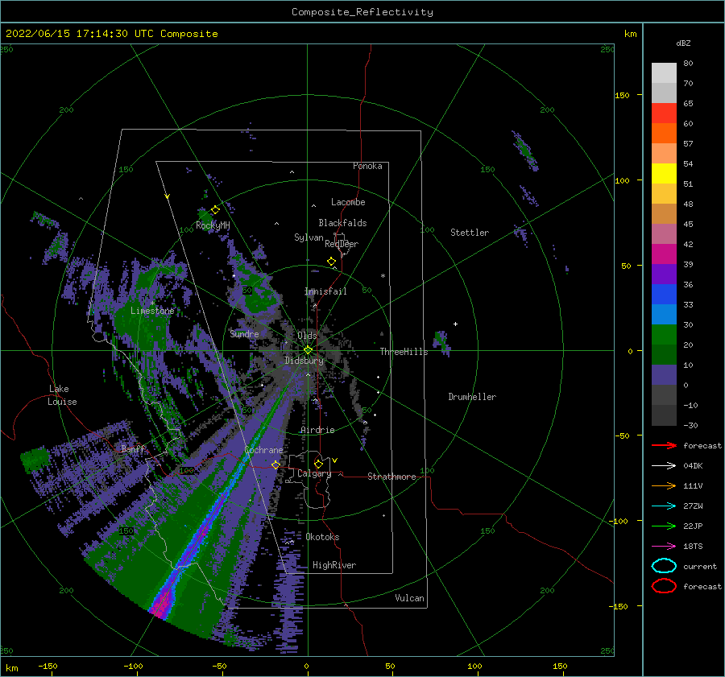Click the Strathmore label

pos(391,477)
